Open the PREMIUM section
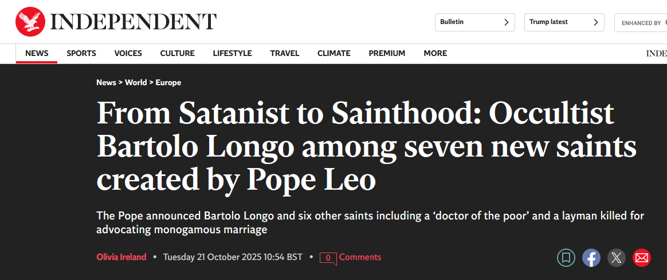The width and height of the screenshot is (667, 280). coord(387,53)
